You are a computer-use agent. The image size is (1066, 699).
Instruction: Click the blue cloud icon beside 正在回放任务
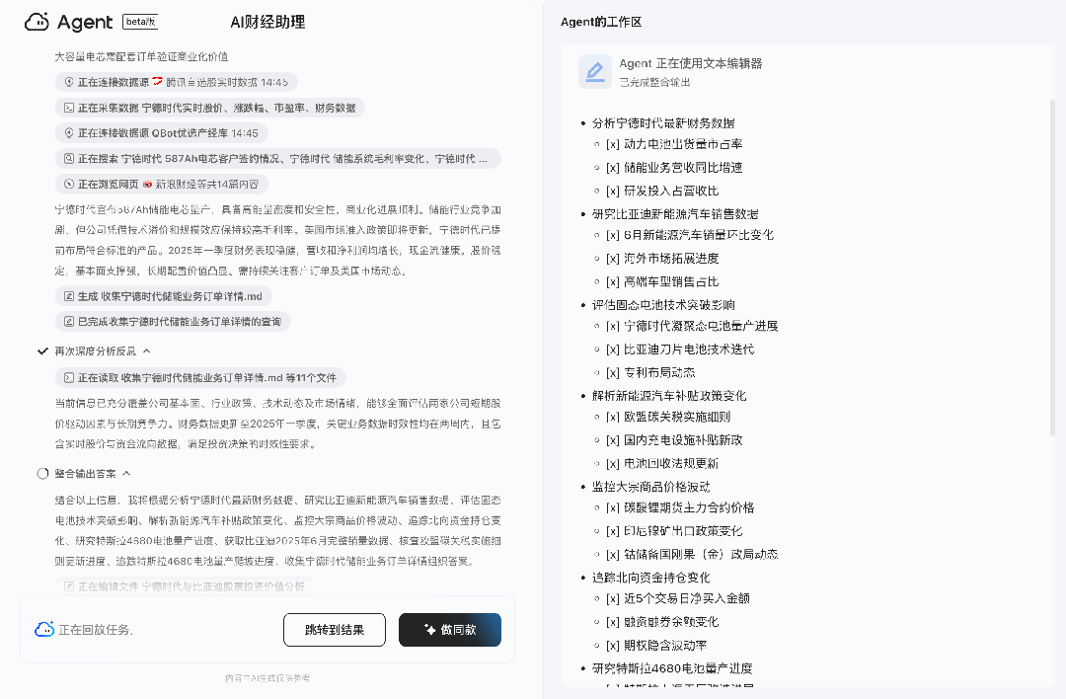coord(43,629)
